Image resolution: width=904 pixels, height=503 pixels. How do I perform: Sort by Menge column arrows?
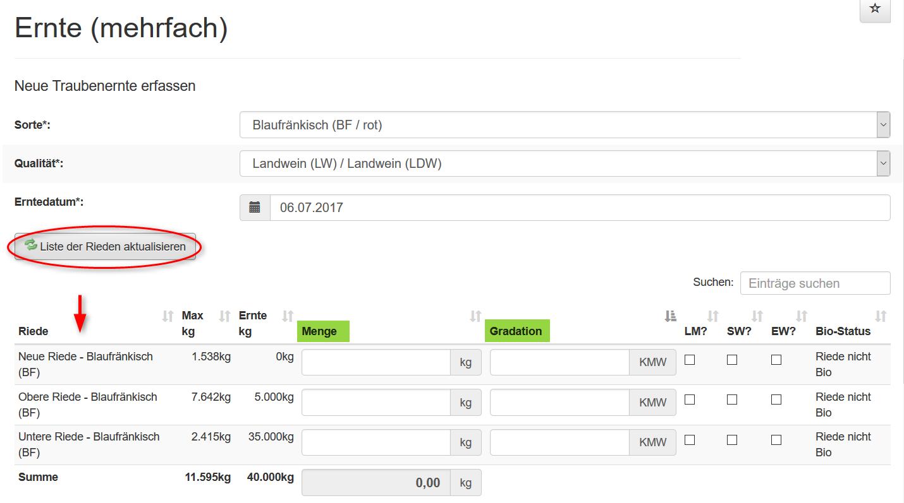click(475, 316)
